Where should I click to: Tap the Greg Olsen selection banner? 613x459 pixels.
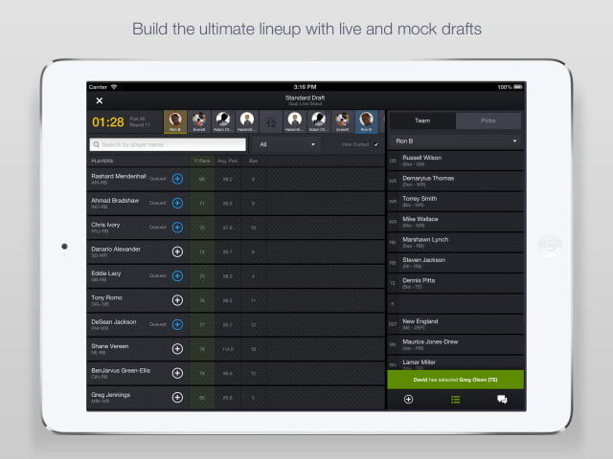(456, 380)
